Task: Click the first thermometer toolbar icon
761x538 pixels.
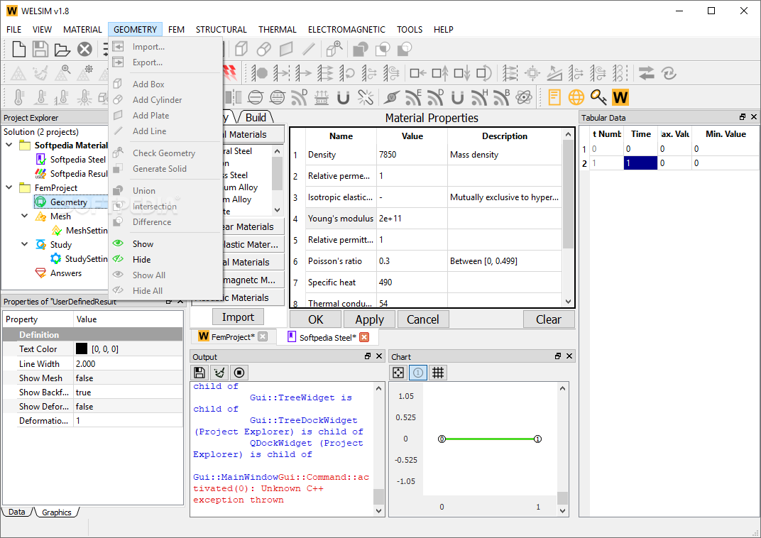Action: (18, 97)
